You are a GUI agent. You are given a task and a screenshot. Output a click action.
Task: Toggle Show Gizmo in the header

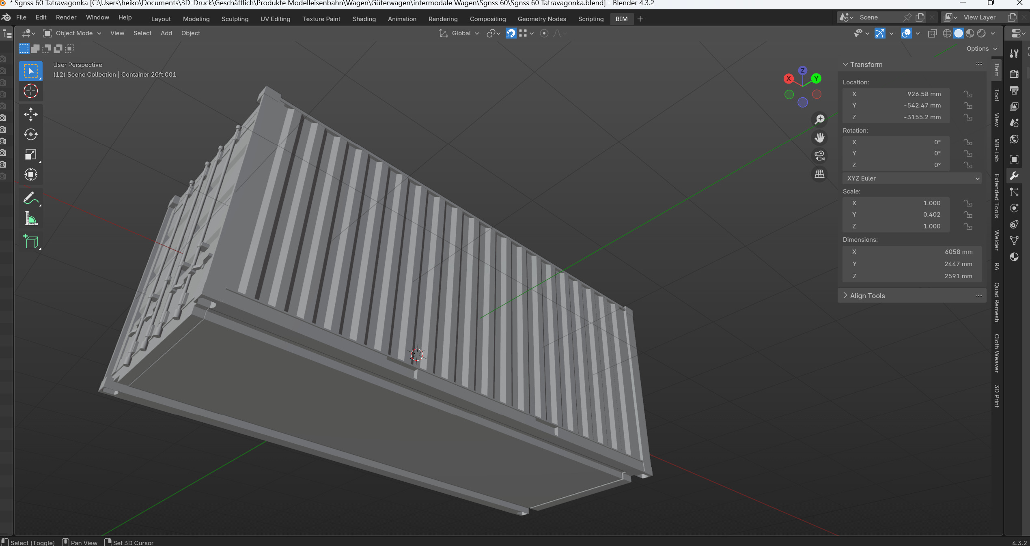pyautogui.click(x=879, y=33)
